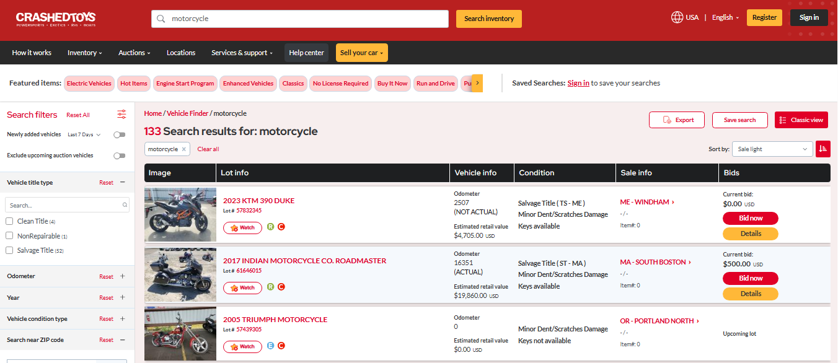The height and width of the screenshot is (363, 838).
Task: Click red C badge on Indian Roadmaster
Action: tap(281, 287)
